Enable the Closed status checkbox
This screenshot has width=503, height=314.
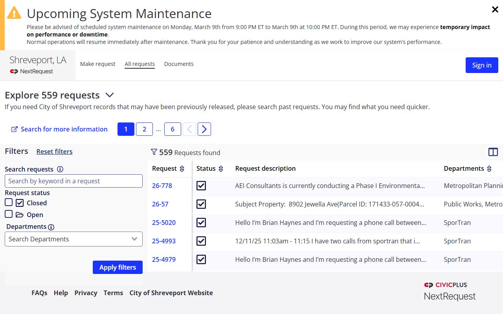9,203
